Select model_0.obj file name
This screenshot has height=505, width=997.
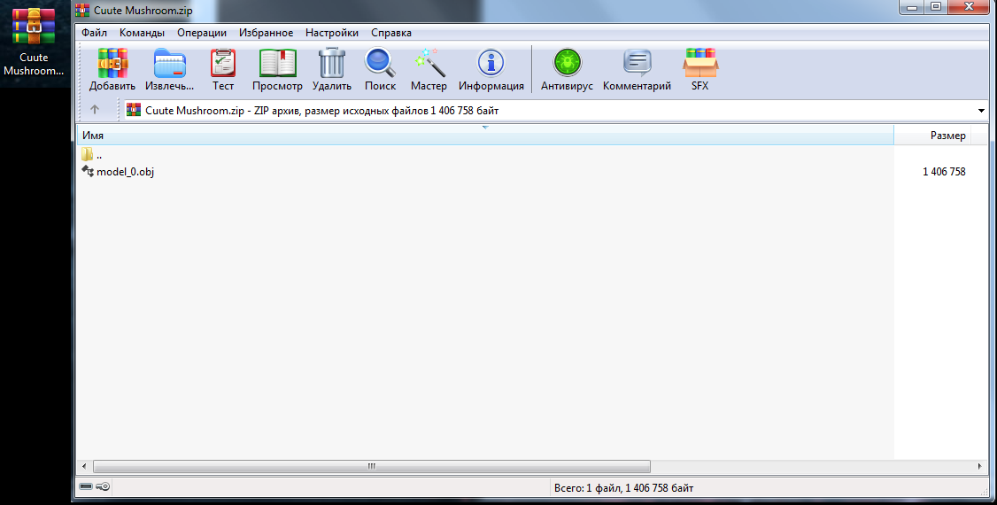[x=125, y=172]
